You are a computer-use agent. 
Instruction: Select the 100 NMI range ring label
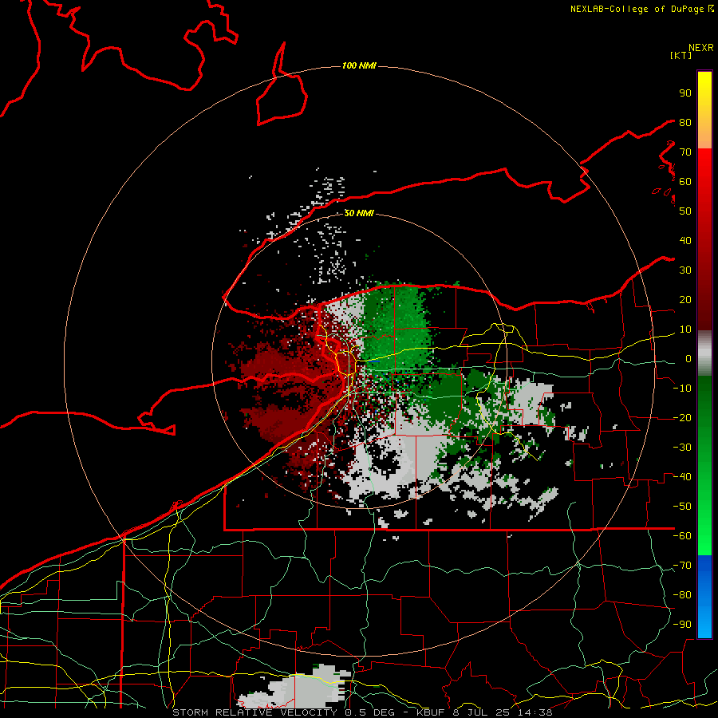(x=359, y=65)
